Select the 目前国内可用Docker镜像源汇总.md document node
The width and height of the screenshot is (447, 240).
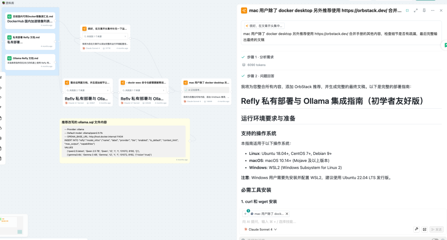[x=30, y=21]
